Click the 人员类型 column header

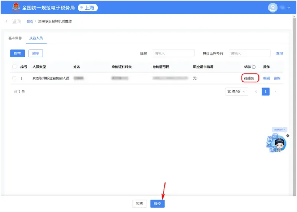39,67
